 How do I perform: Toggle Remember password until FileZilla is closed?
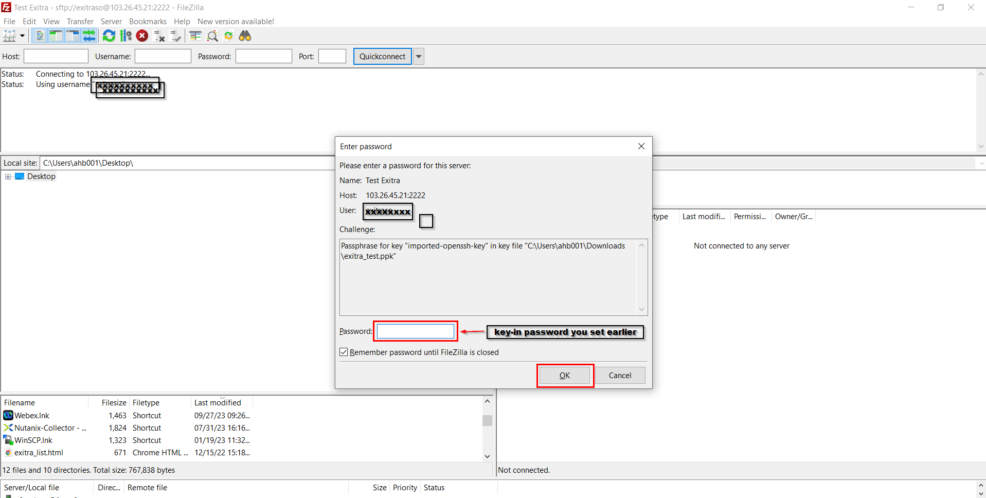tap(344, 352)
